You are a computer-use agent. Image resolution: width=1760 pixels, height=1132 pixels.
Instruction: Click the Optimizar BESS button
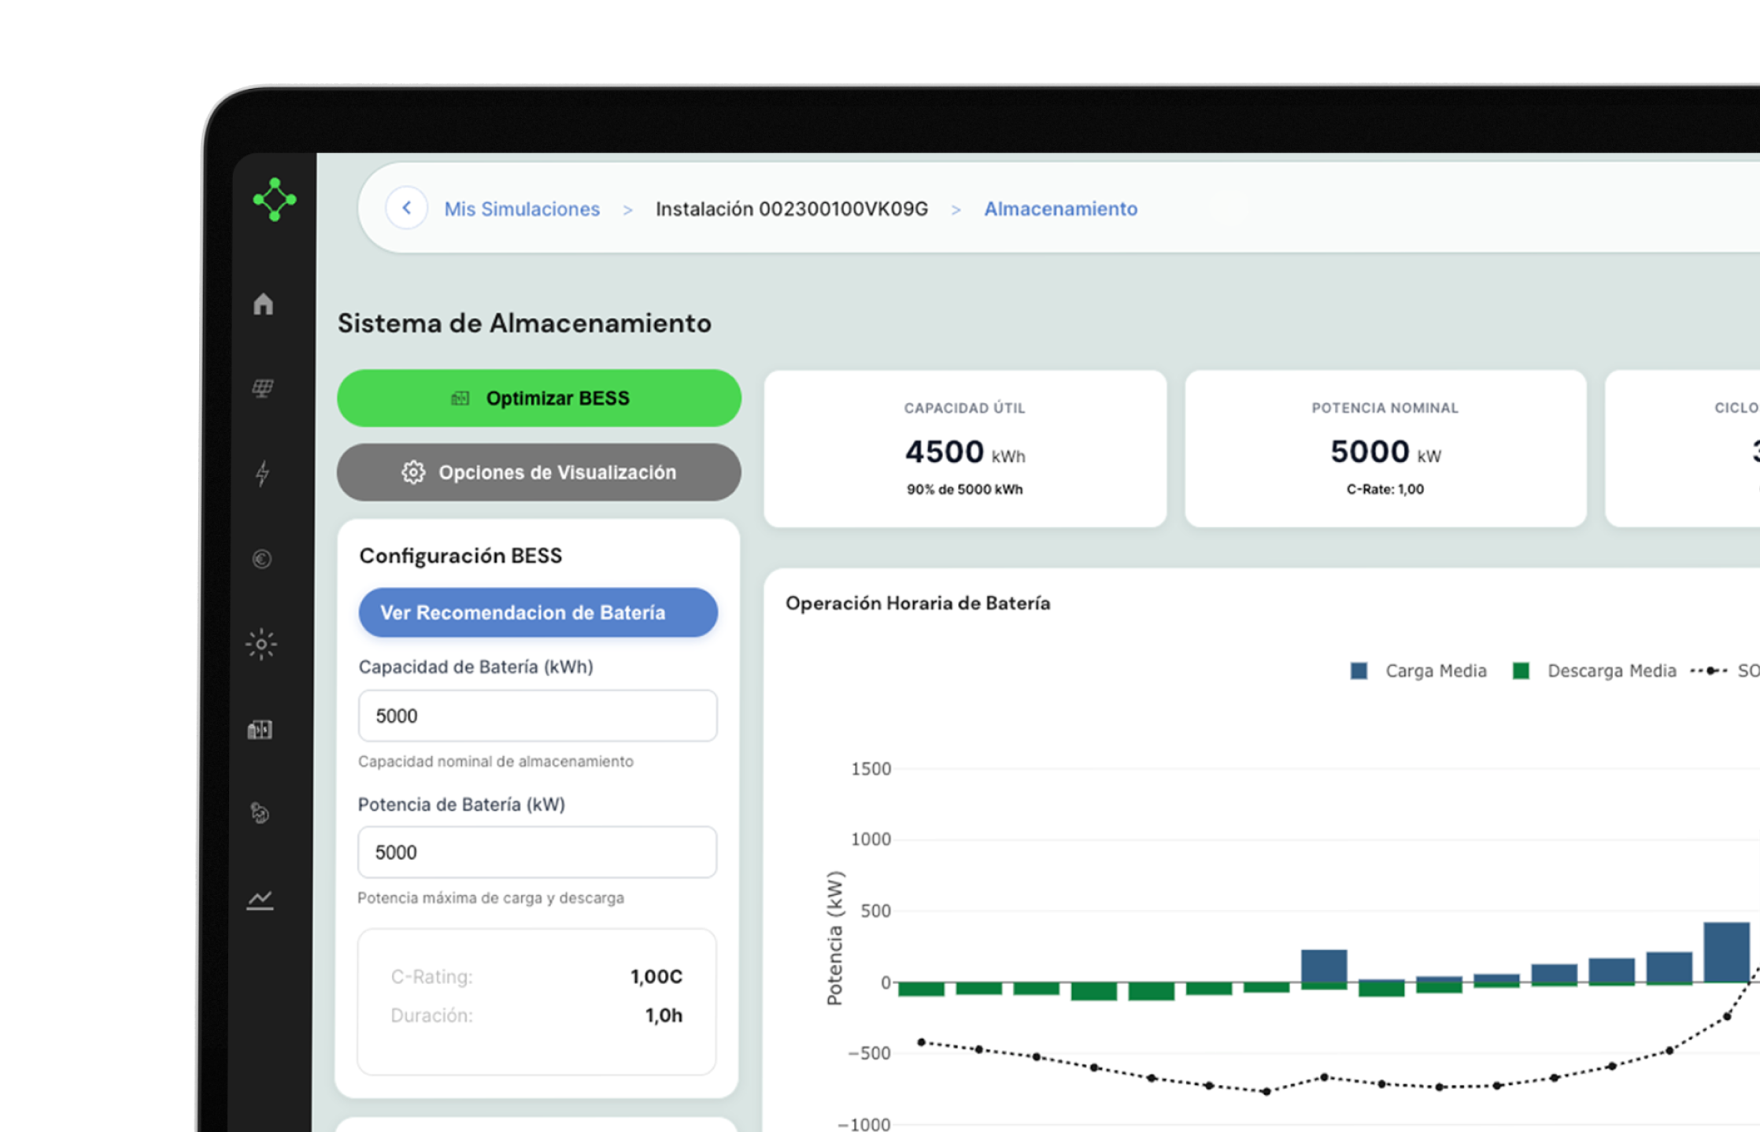[x=539, y=398]
